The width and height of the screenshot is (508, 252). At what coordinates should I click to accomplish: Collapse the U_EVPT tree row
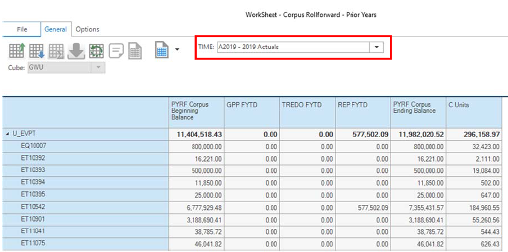coord(7,135)
